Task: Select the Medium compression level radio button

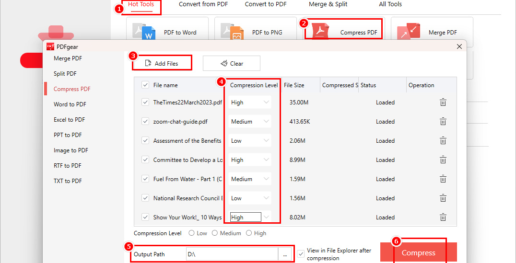Action: (x=215, y=233)
